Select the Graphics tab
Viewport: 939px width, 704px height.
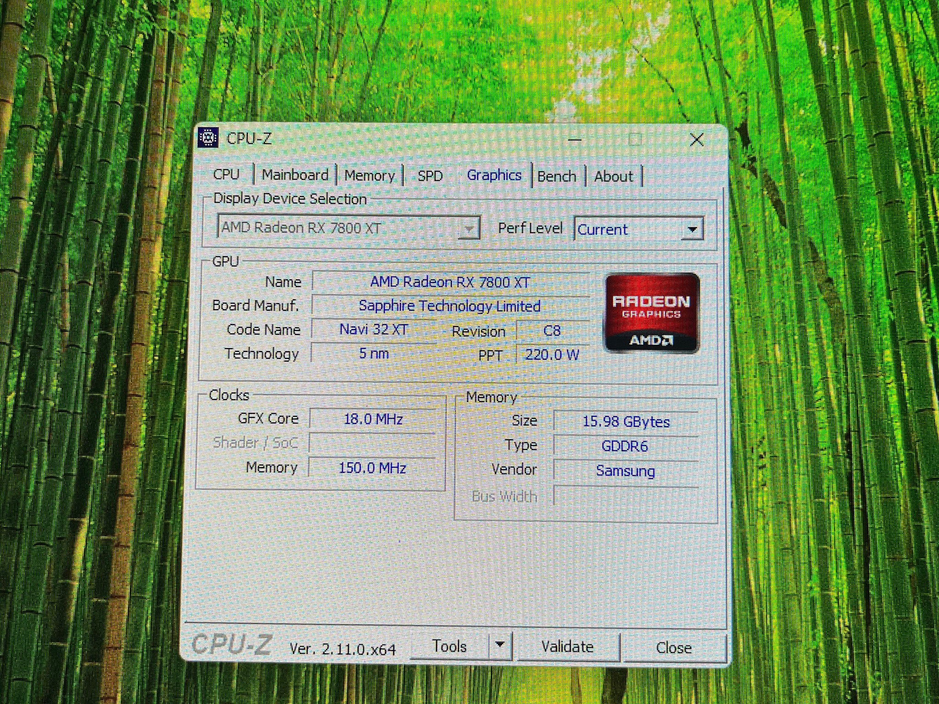click(494, 176)
